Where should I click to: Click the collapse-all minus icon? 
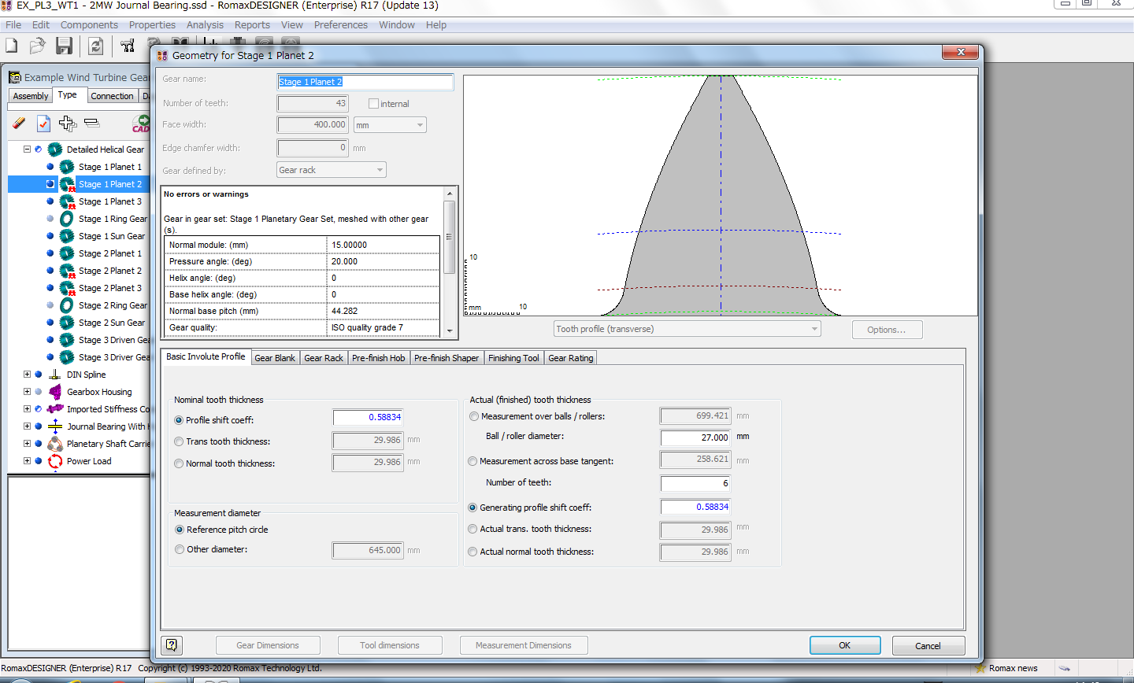point(92,123)
